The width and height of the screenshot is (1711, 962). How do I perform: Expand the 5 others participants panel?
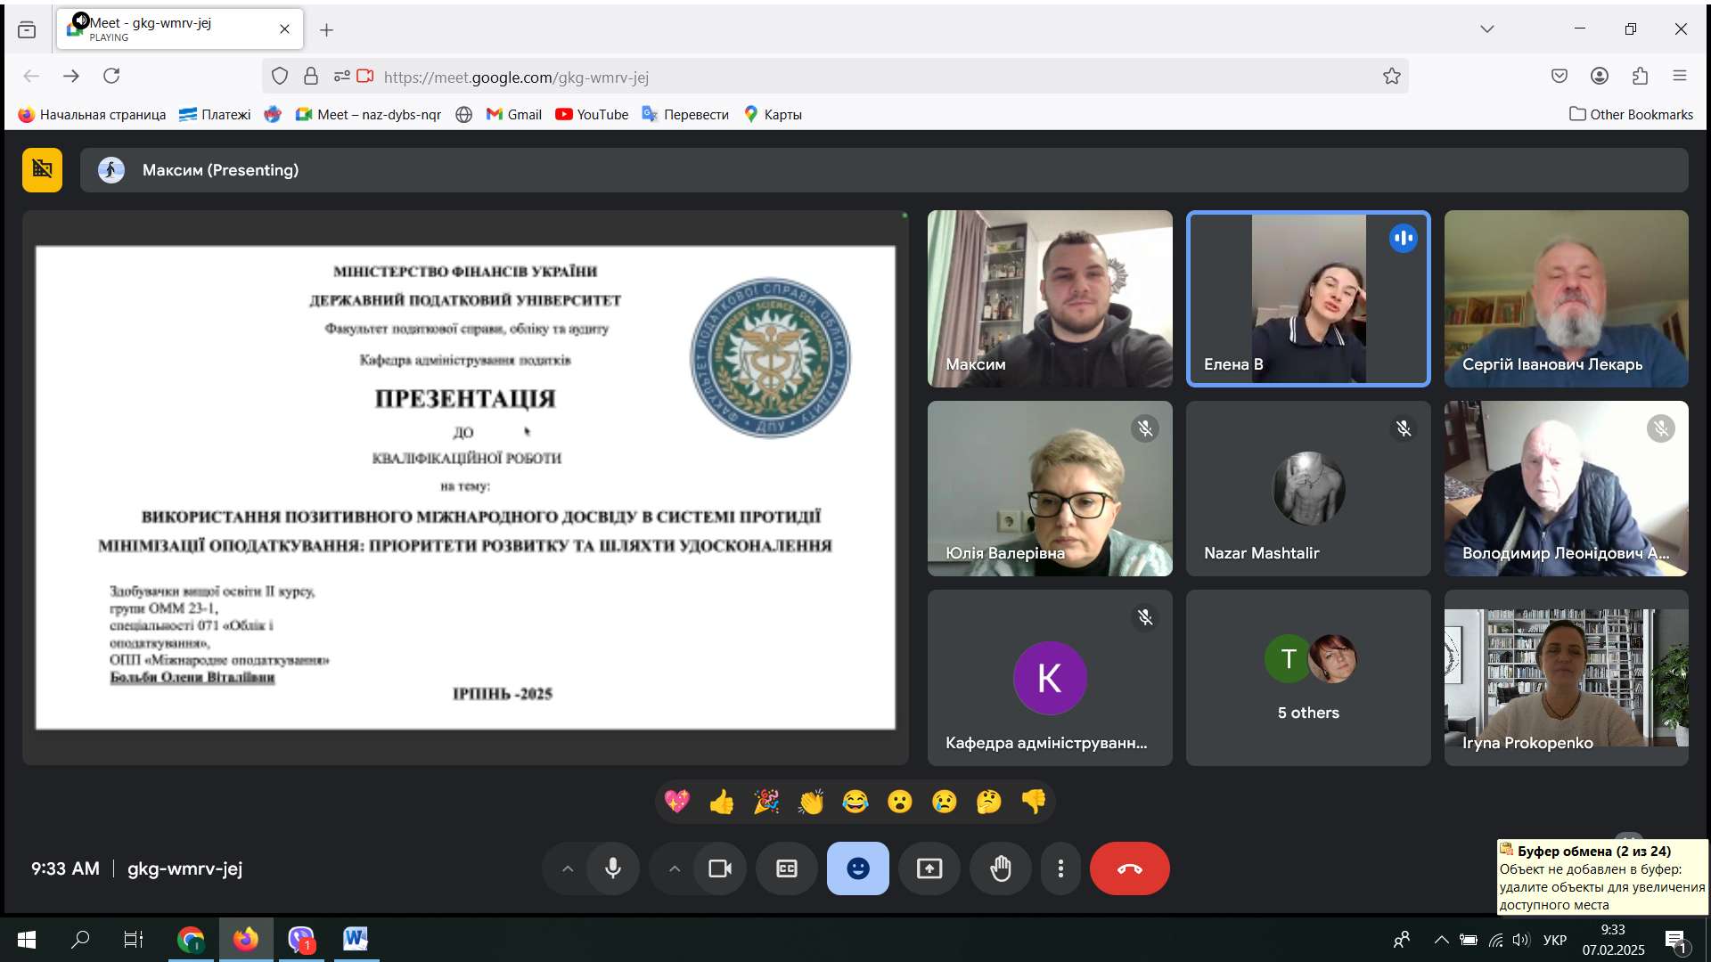[1306, 677]
